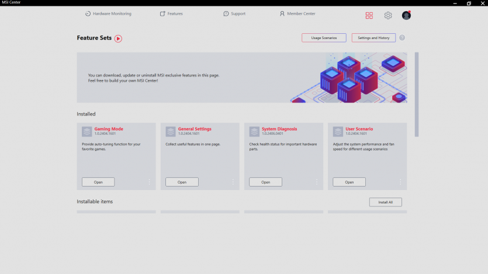Click the User Scenario feature icon

coord(338,132)
